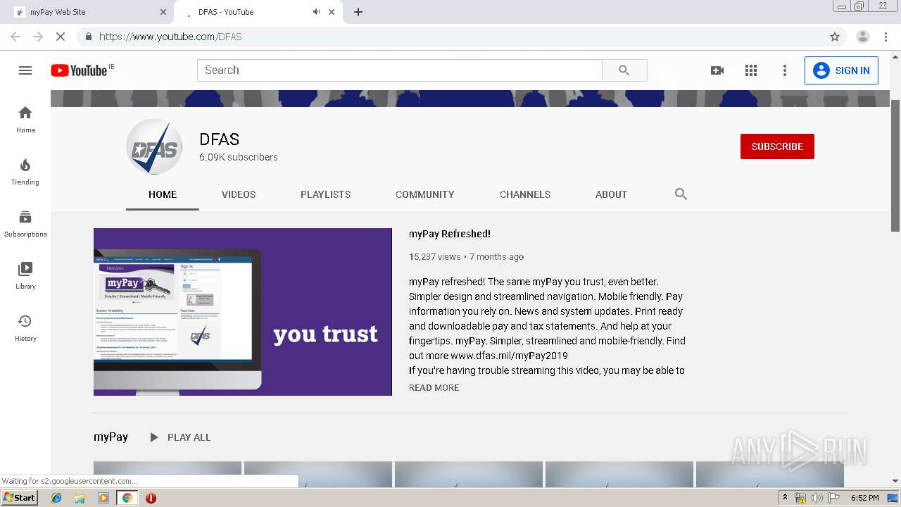Click the page vertical scrollbar thumb

895,165
